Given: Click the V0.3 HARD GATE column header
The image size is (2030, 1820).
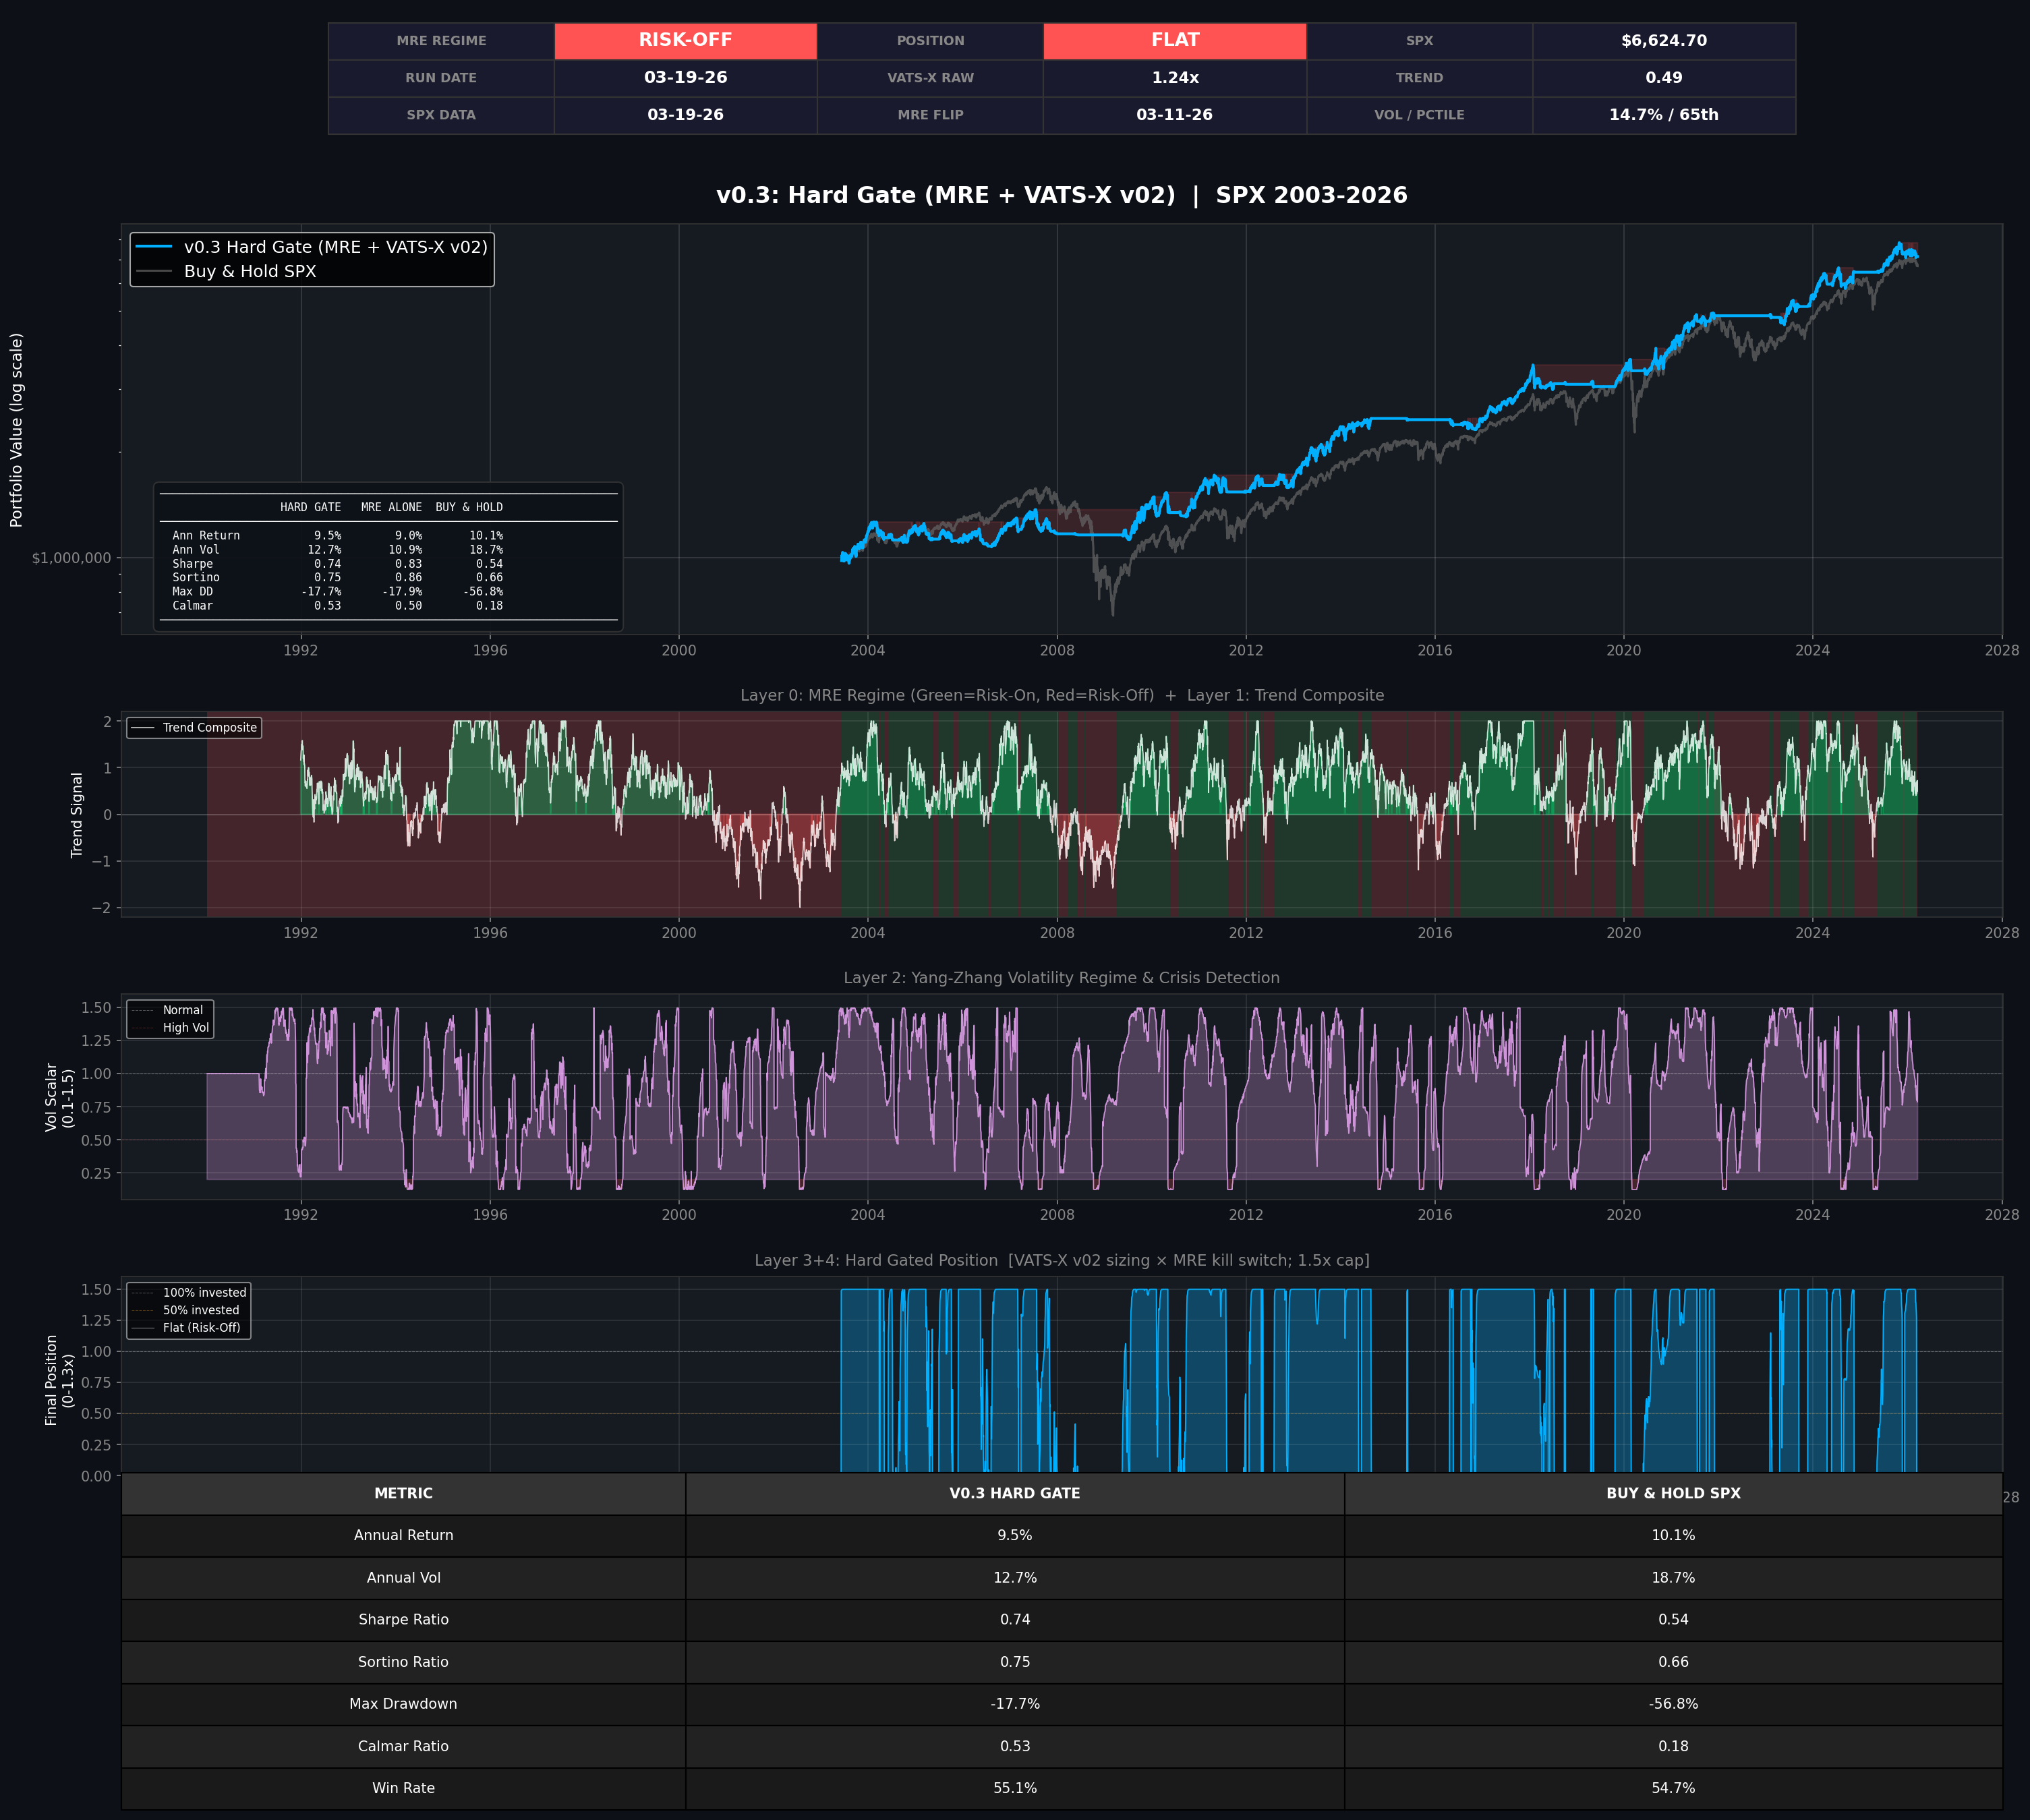Looking at the screenshot, I should pyautogui.click(x=1014, y=1493).
